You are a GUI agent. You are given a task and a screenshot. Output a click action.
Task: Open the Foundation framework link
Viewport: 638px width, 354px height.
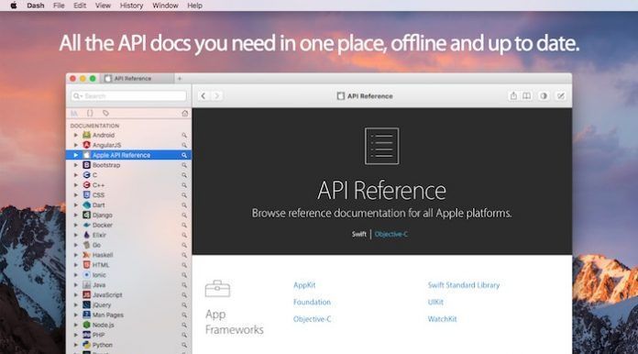point(312,303)
